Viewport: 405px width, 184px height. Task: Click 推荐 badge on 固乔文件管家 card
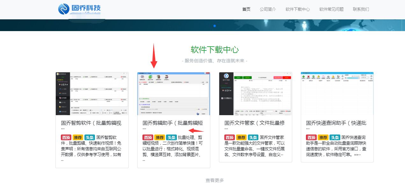tap(242, 137)
